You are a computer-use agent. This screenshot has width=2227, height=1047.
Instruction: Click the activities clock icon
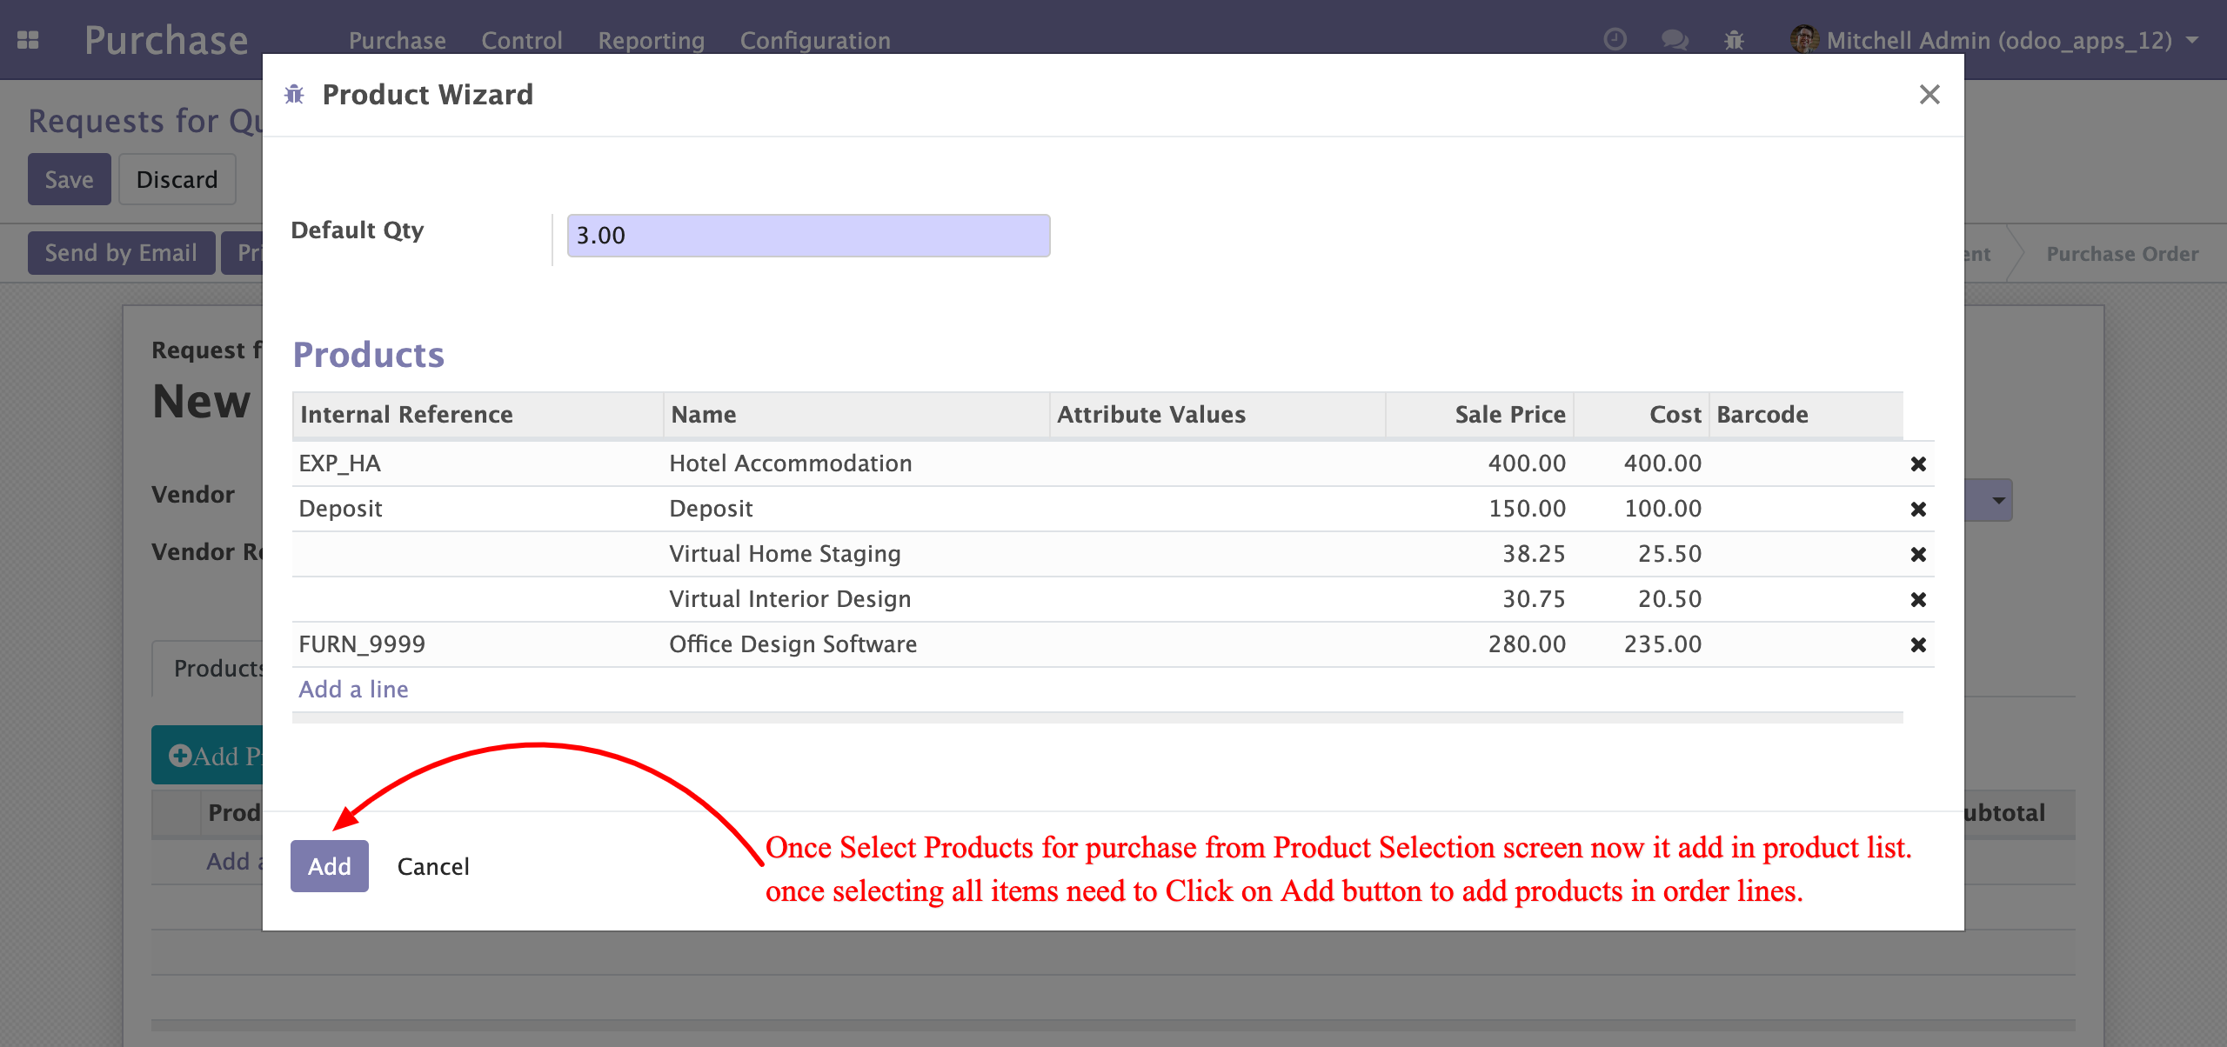click(x=1615, y=40)
